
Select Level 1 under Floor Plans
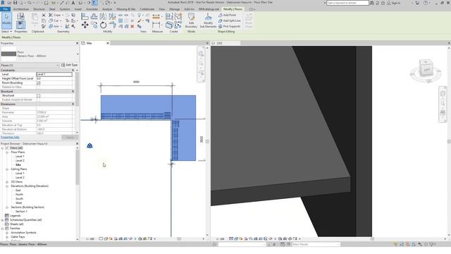point(20,157)
